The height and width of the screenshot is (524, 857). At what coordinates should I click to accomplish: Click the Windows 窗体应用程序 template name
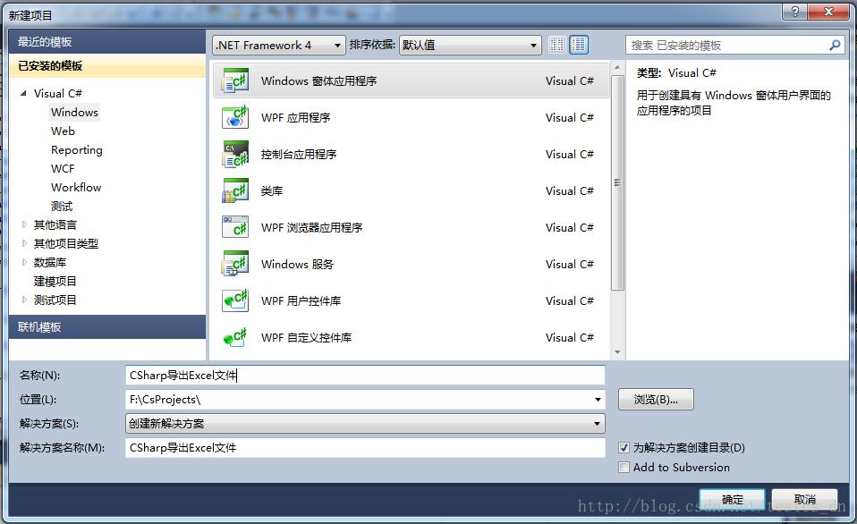click(x=319, y=80)
